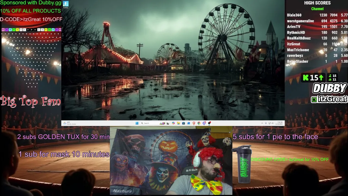Click the green DISCOUNT CODE itzGreat text
The height and width of the screenshot is (196, 348).
(x=290, y=160)
